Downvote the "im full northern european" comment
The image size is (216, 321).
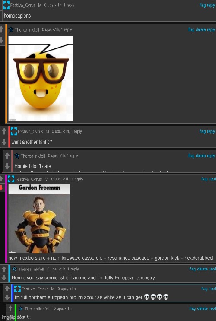(7, 297)
